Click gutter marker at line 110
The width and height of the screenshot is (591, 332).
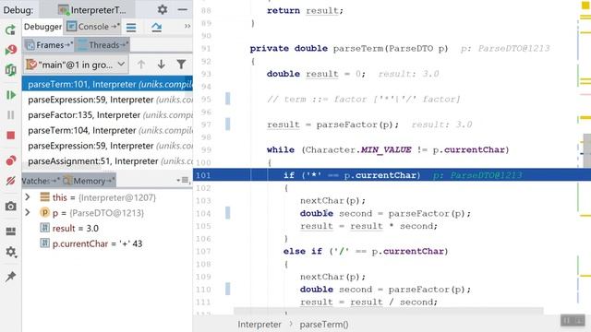[228, 289]
